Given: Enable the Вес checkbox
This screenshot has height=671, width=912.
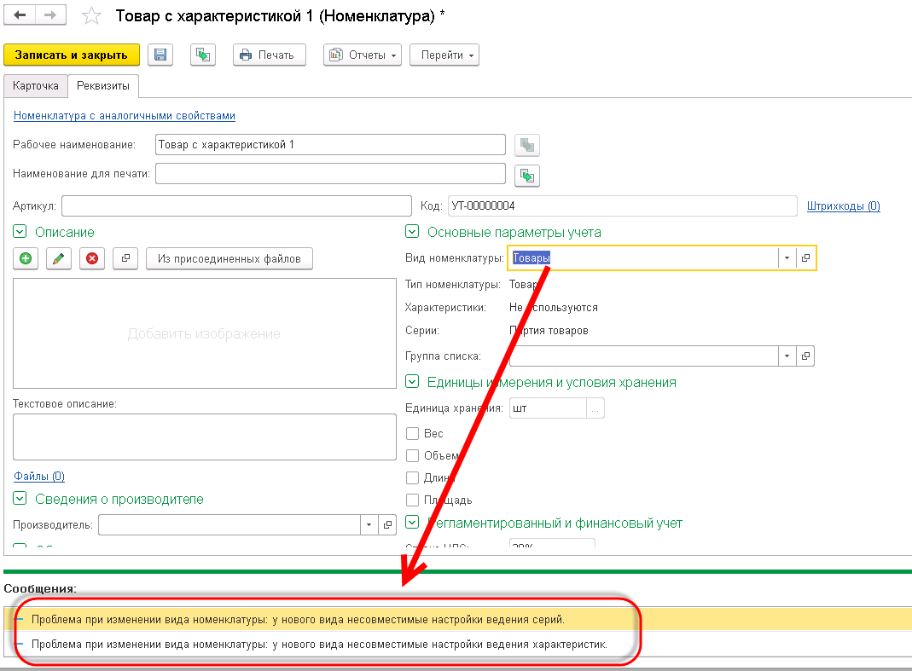Looking at the screenshot, I should pyautogui.click(x=413, y=434).
